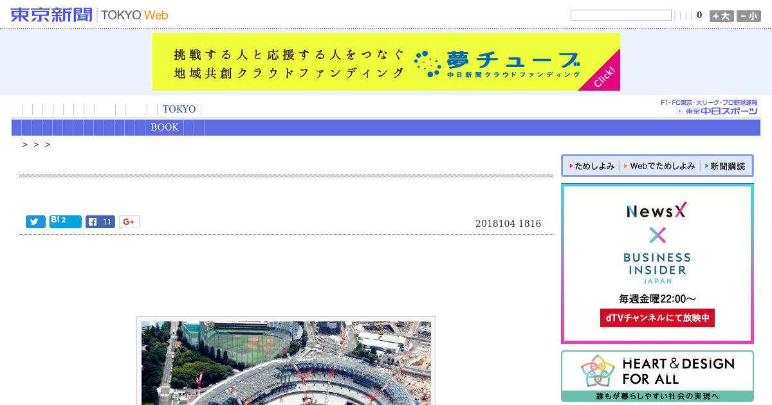Click the ためしよみ link
772x405 pixels.
click(x=592, y=166)
